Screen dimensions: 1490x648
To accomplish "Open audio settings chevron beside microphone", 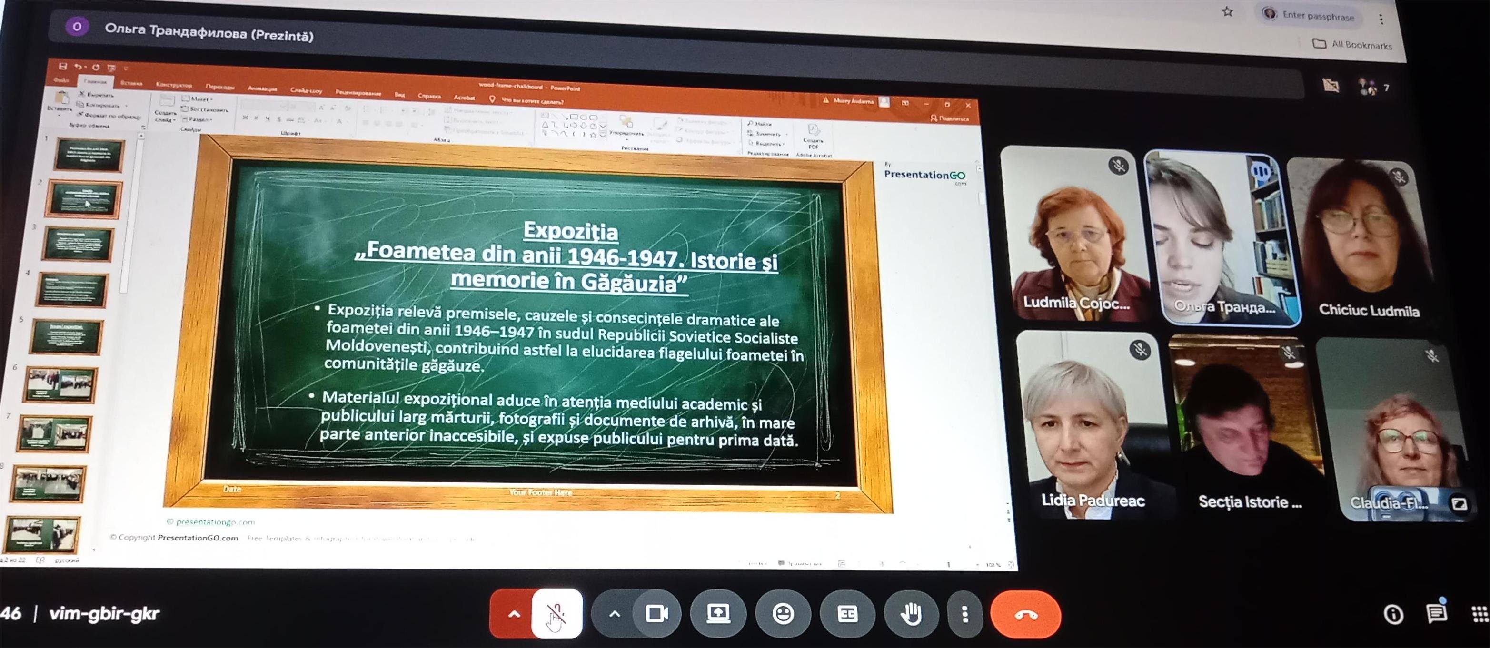I will click(513, 614).
